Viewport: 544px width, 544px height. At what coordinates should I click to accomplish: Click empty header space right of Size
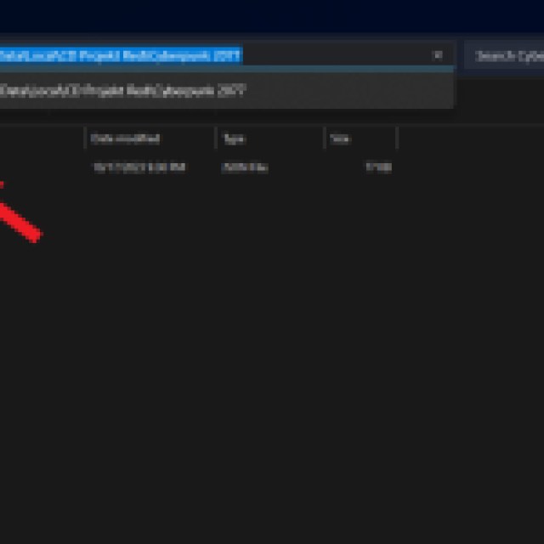pyautogui.click(x=467, y=139)
